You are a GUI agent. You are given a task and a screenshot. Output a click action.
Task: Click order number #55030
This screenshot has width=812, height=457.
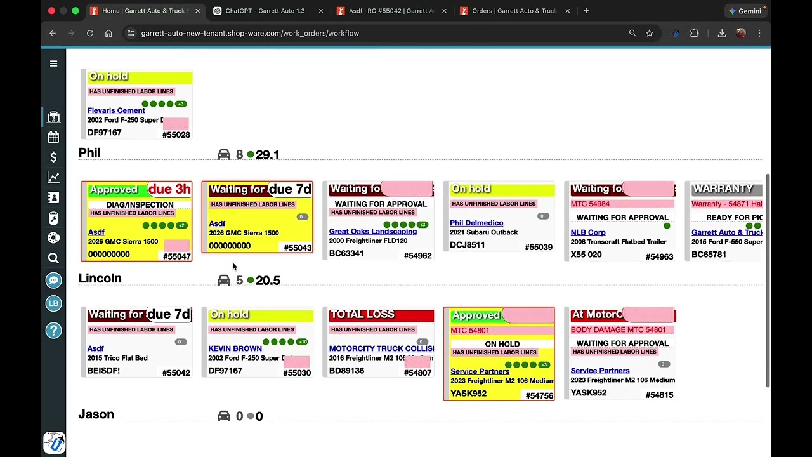pyautogui.click(x=297, y=373)
